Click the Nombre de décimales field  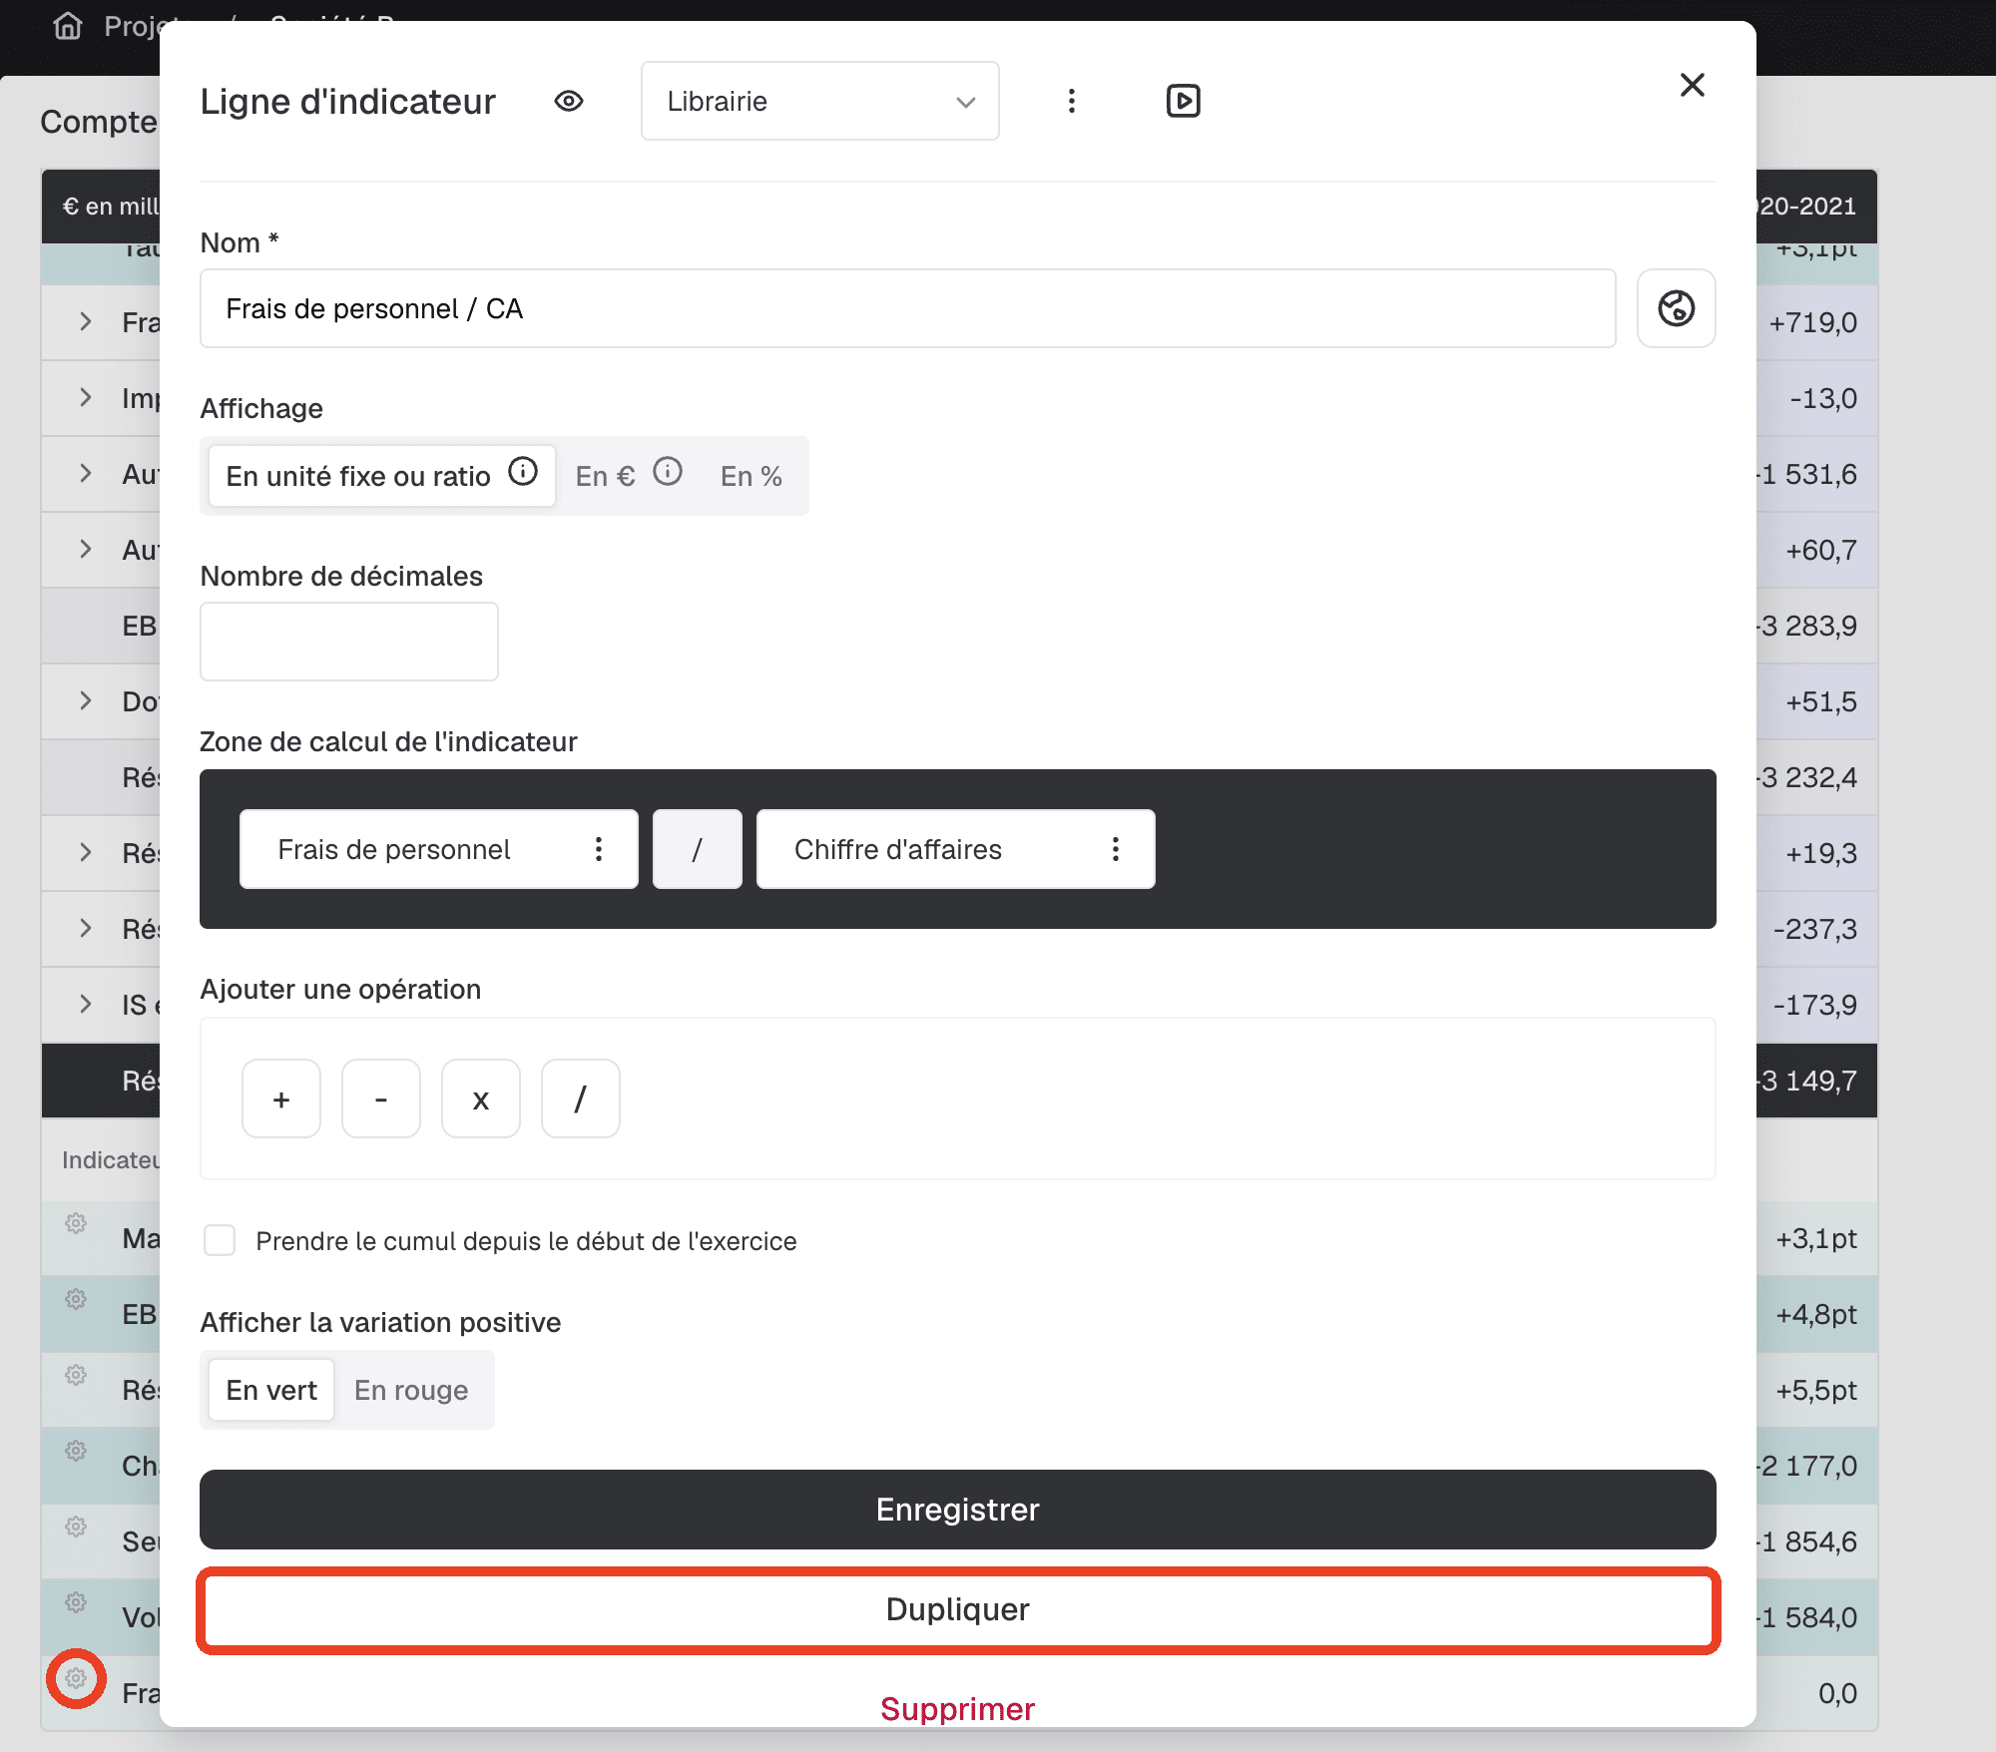click(x=349, y=642)
